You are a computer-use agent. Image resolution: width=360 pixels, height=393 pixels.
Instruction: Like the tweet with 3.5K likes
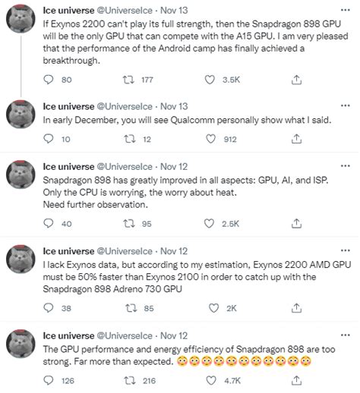210,80
